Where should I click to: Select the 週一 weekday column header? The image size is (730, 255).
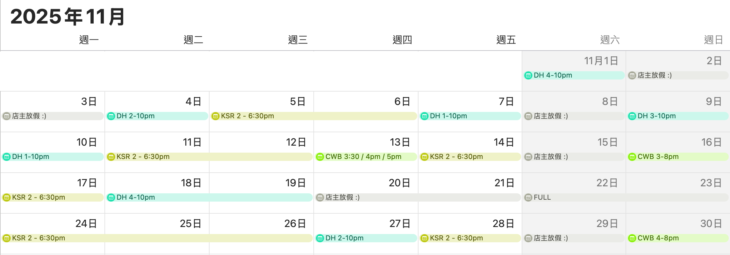(89, 40)
